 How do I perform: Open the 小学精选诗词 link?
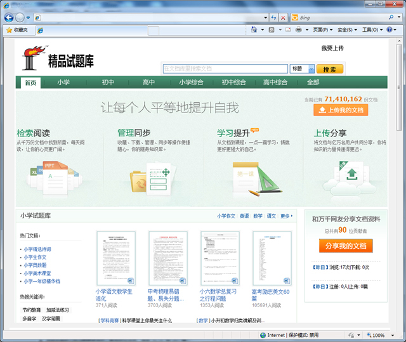[x=38, y=249]
